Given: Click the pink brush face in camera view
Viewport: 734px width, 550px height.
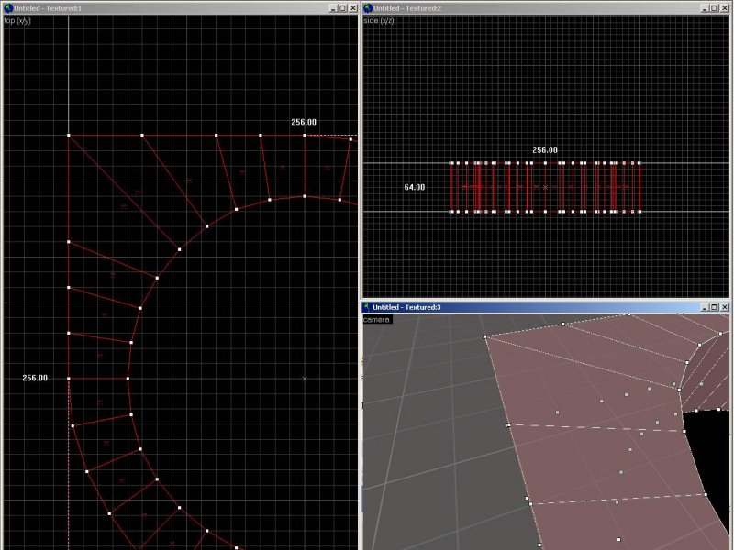Looking at the screenshot, I should [587, 458].
